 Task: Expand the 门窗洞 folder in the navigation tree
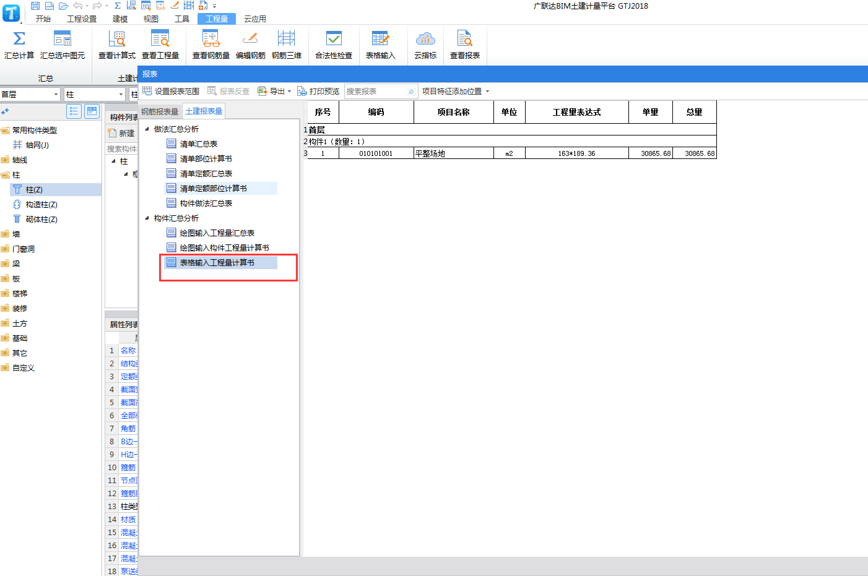(6, 249)
